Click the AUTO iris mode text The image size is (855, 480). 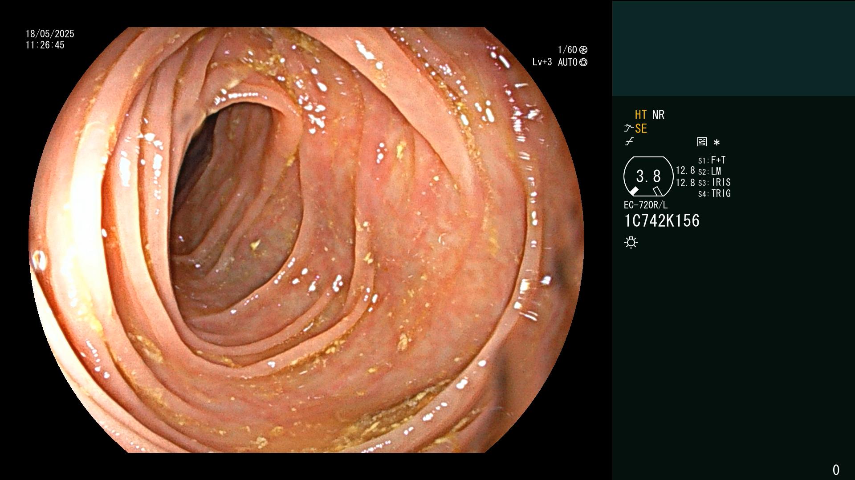point(568,62)
